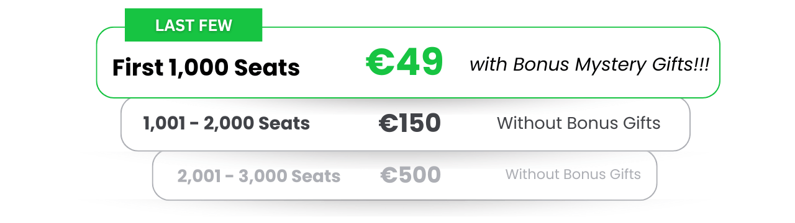Select the 2,001 - 3,000 Seats label

coord(258,176)
